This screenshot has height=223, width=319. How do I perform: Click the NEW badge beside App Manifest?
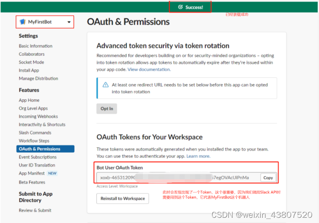[52, 173]
